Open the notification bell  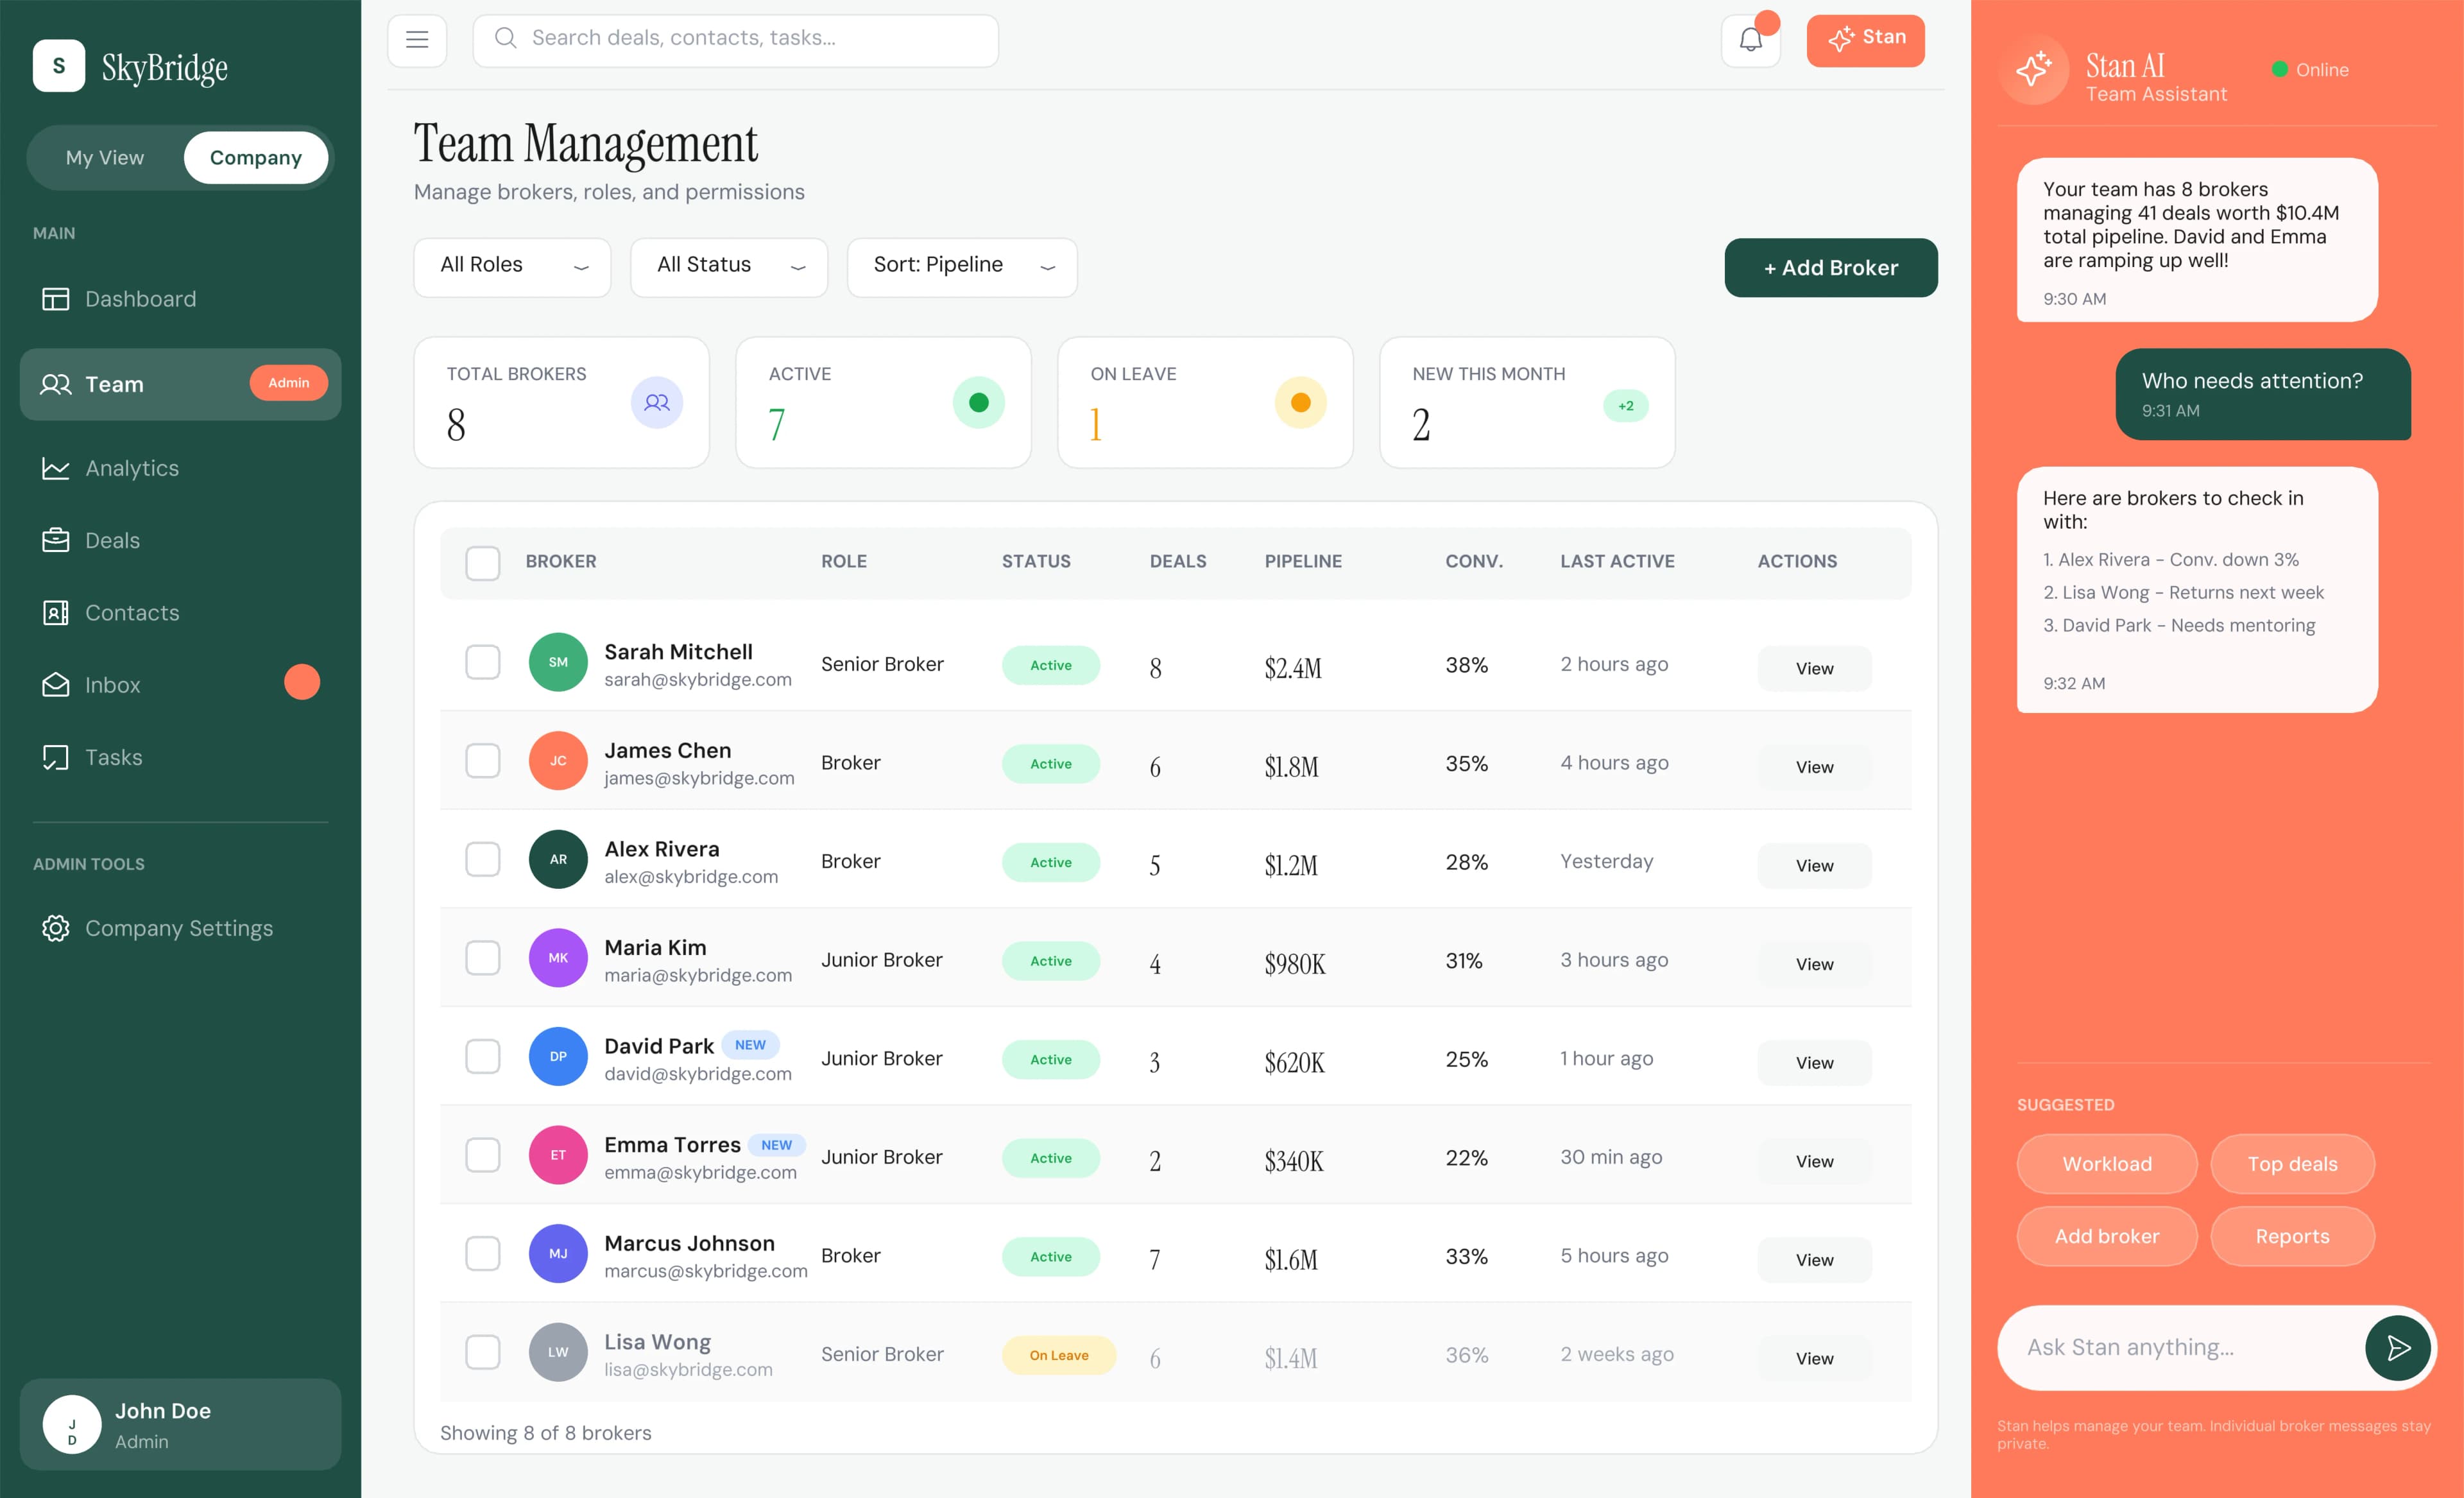tap(1750, 39)
